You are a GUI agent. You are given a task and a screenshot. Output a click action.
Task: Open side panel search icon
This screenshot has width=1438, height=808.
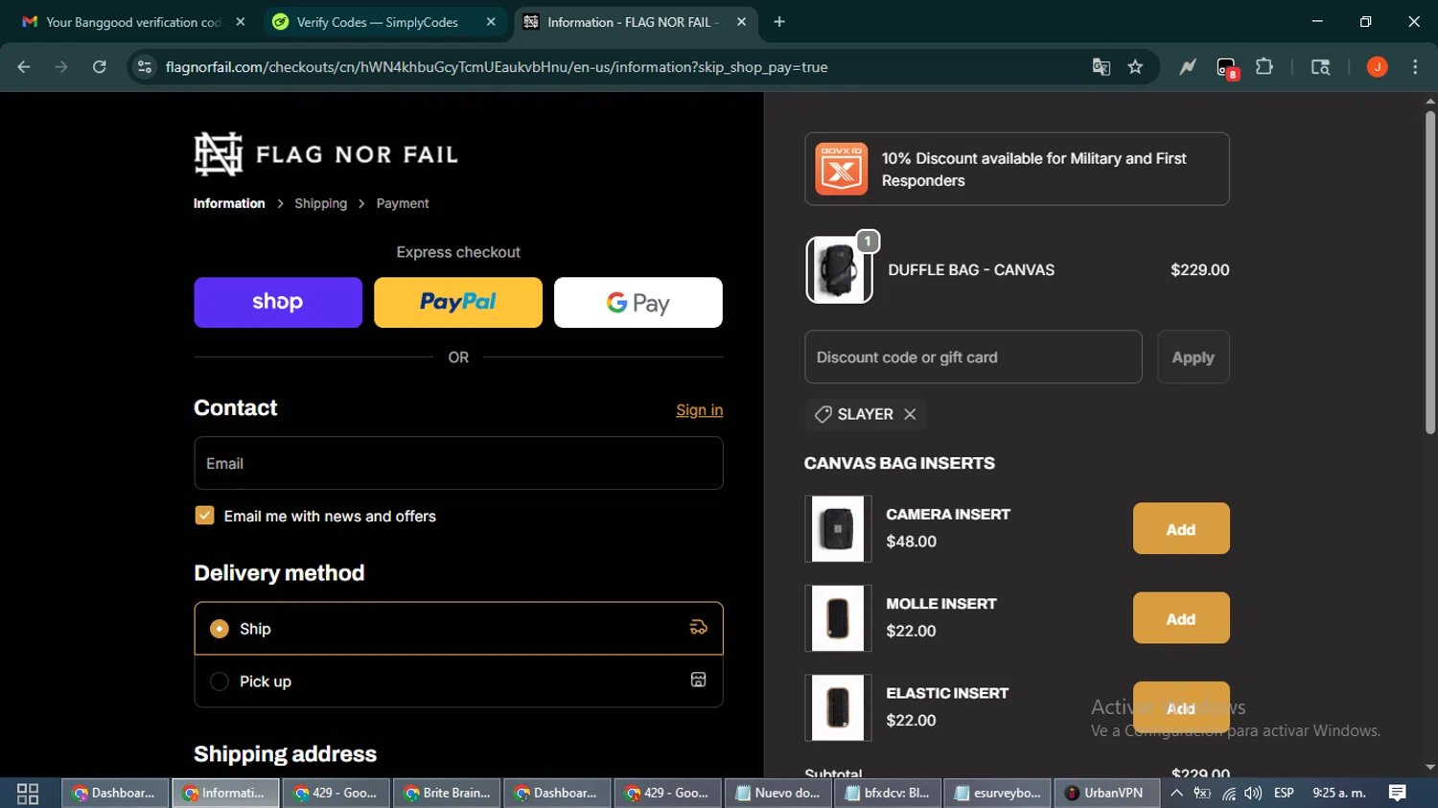pyautogui.click(x=1320, y=67)
